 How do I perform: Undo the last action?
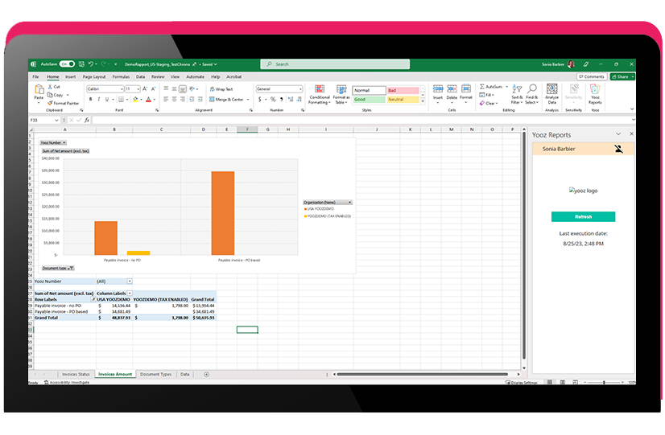[x=90, y=64]
